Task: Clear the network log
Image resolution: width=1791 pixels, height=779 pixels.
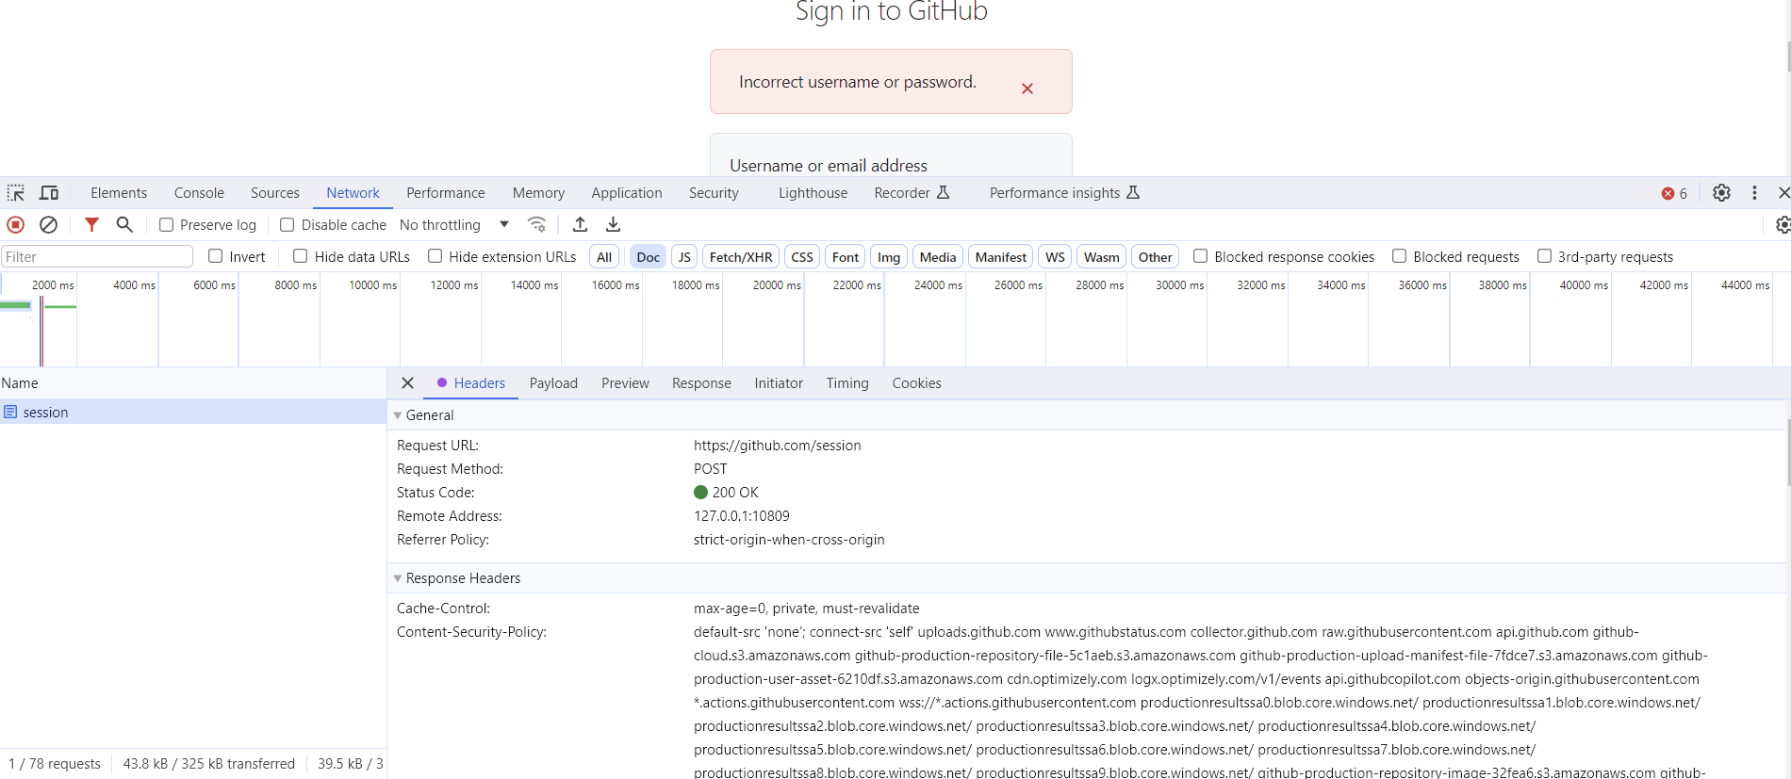Action: (49, 225)
